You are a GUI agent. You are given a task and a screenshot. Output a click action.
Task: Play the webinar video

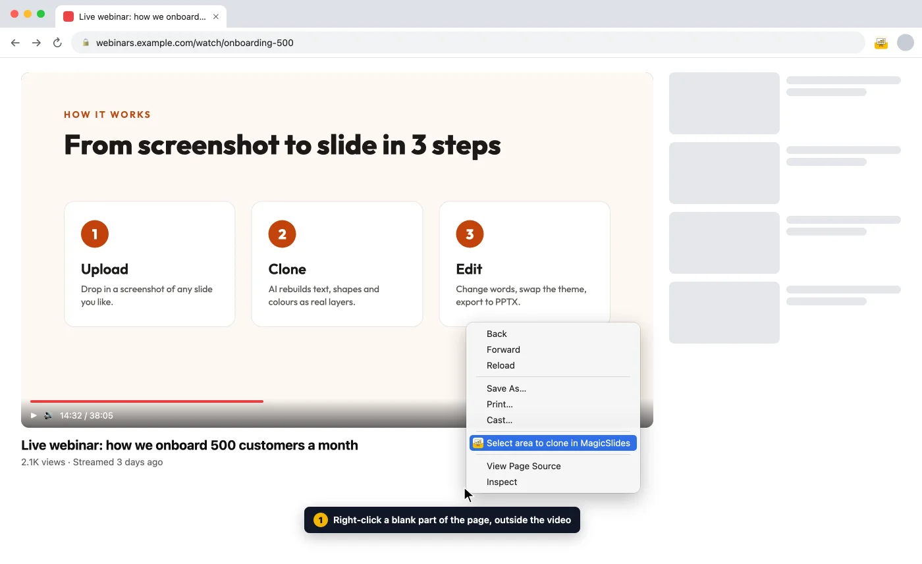(x=34, y=415)
